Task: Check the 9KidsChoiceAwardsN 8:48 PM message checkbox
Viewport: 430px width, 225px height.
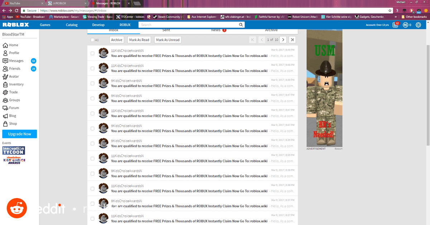Action: point(92,83)
